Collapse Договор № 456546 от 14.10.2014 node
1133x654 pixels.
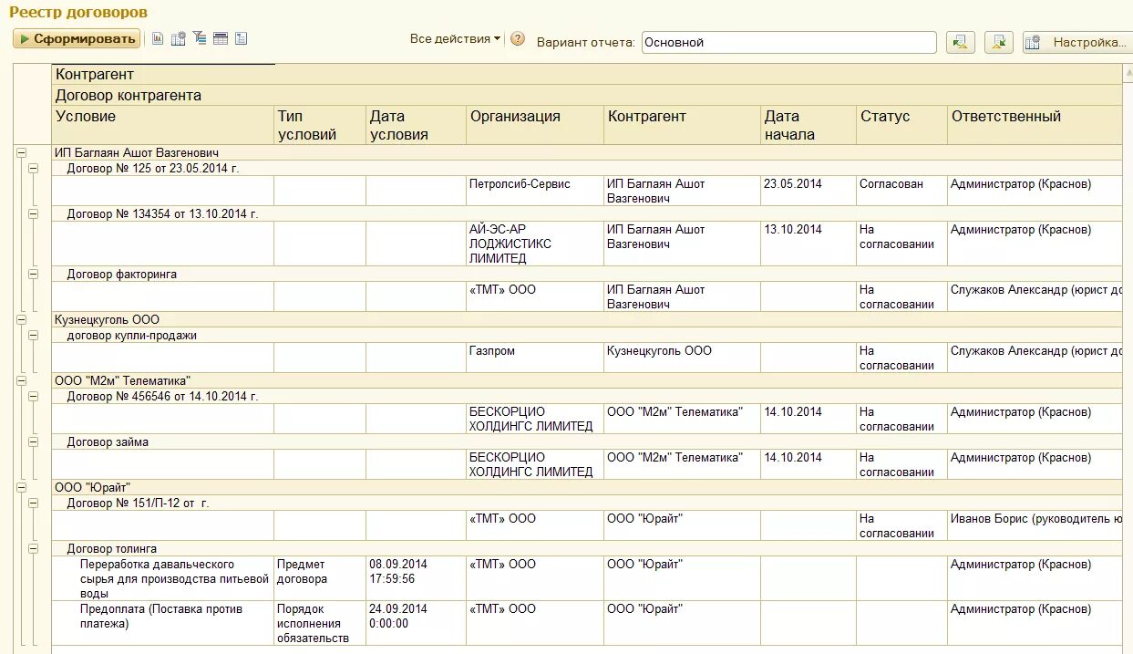34,396
